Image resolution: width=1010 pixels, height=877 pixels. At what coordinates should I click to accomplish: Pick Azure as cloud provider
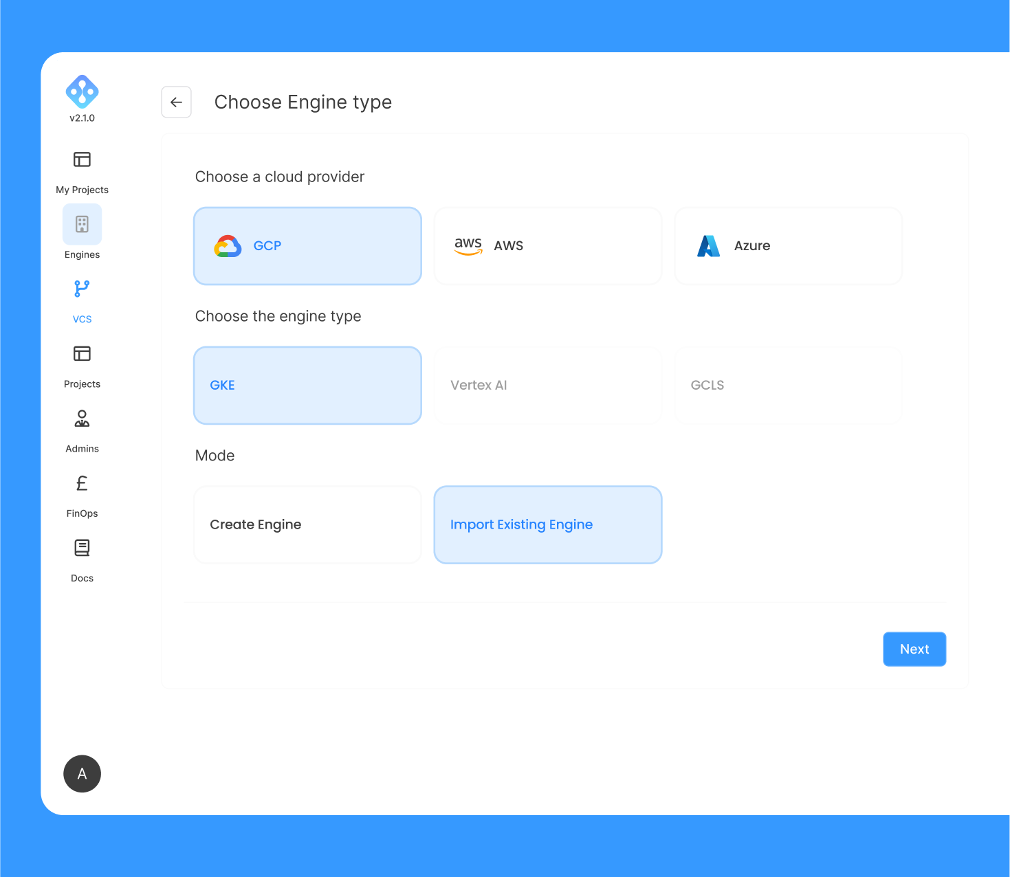click(788, 246)
